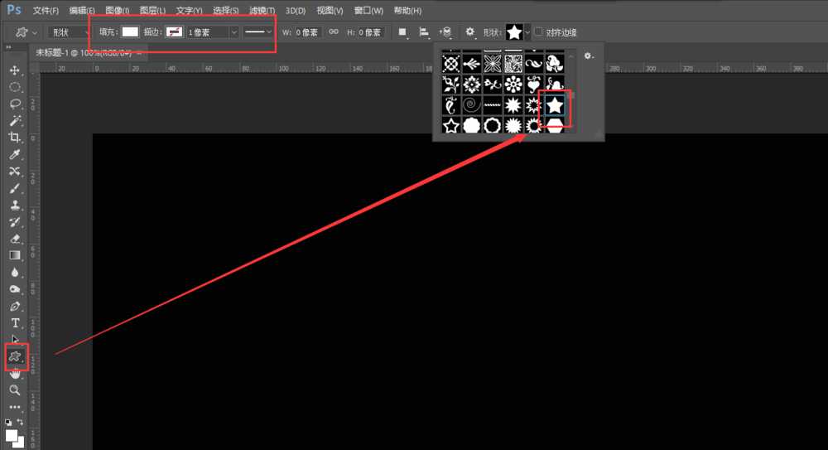Select the Eyedropper tool

pyautogui.click(x=15, y=154)
